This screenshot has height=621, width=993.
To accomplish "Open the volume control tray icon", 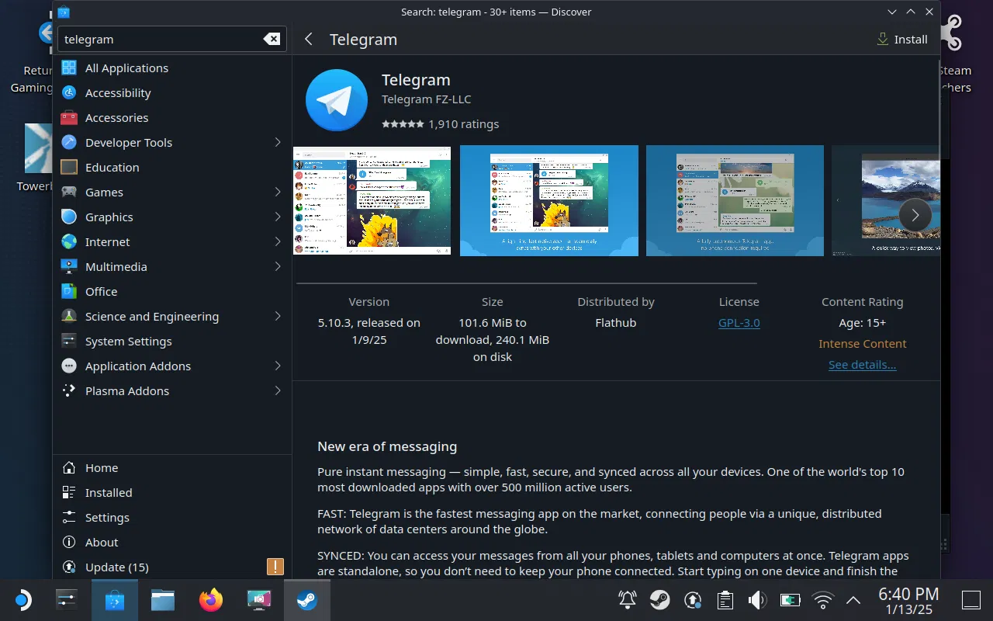I will click(x=757, y=600).
